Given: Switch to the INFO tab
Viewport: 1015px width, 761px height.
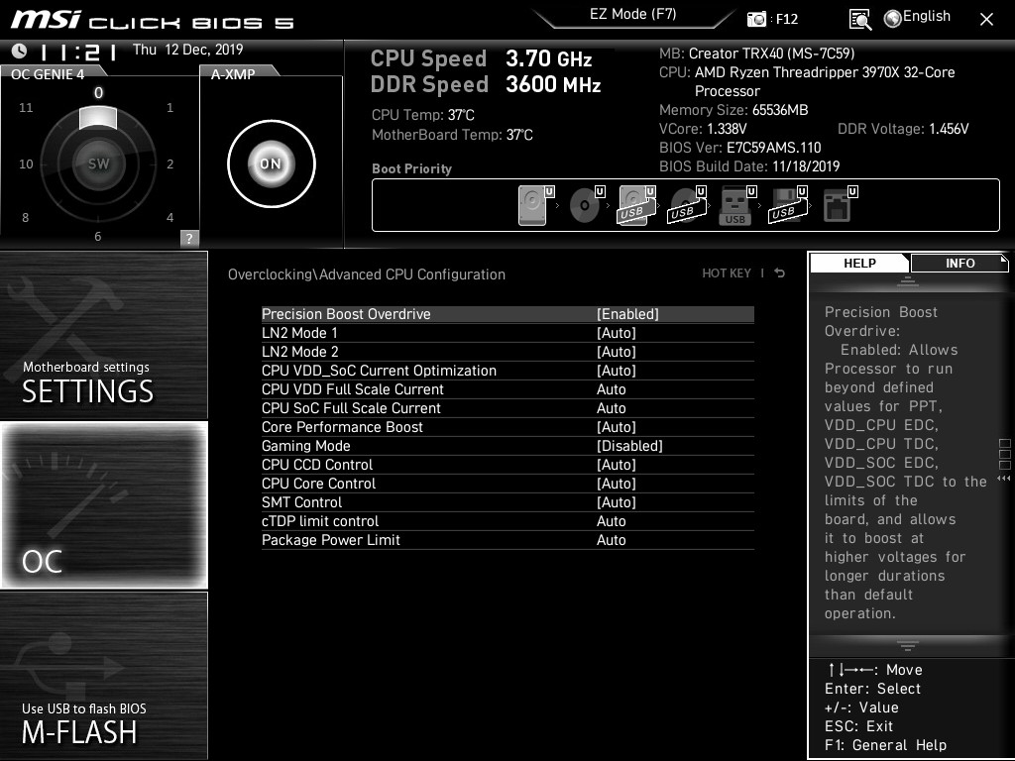Looking at the screenshot, I should 959,263.
